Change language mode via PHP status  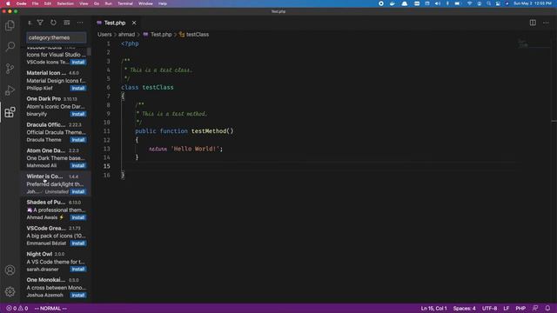[x=520, y=309]
